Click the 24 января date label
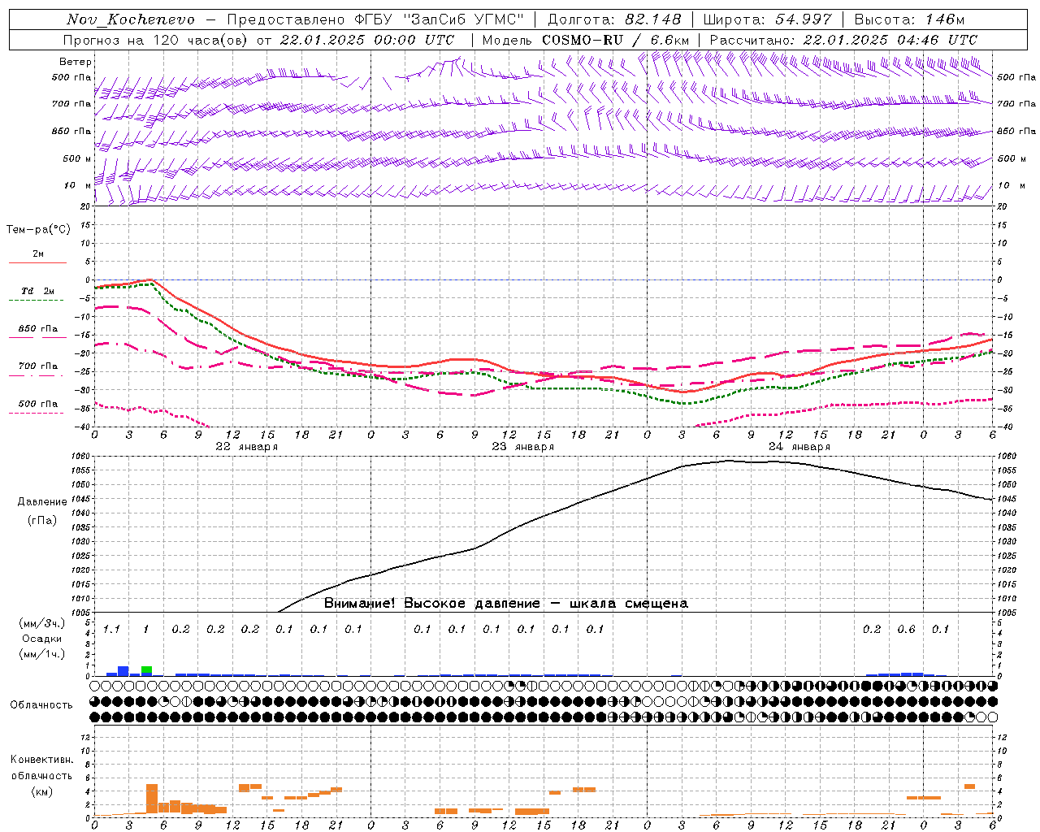 (799, 446)
